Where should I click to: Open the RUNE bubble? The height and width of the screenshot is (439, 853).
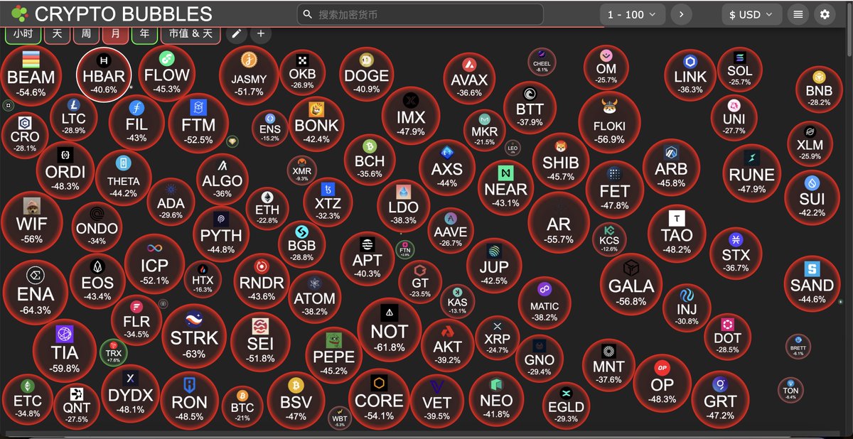tap(751, 173)
